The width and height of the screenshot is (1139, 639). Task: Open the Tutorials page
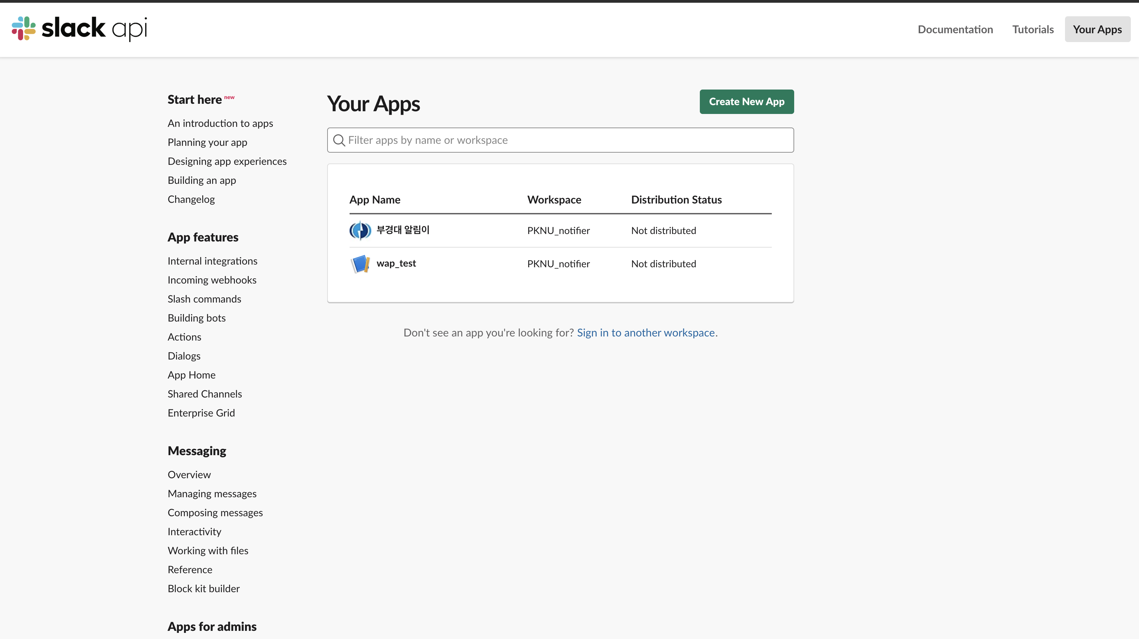coord(1033,29)
